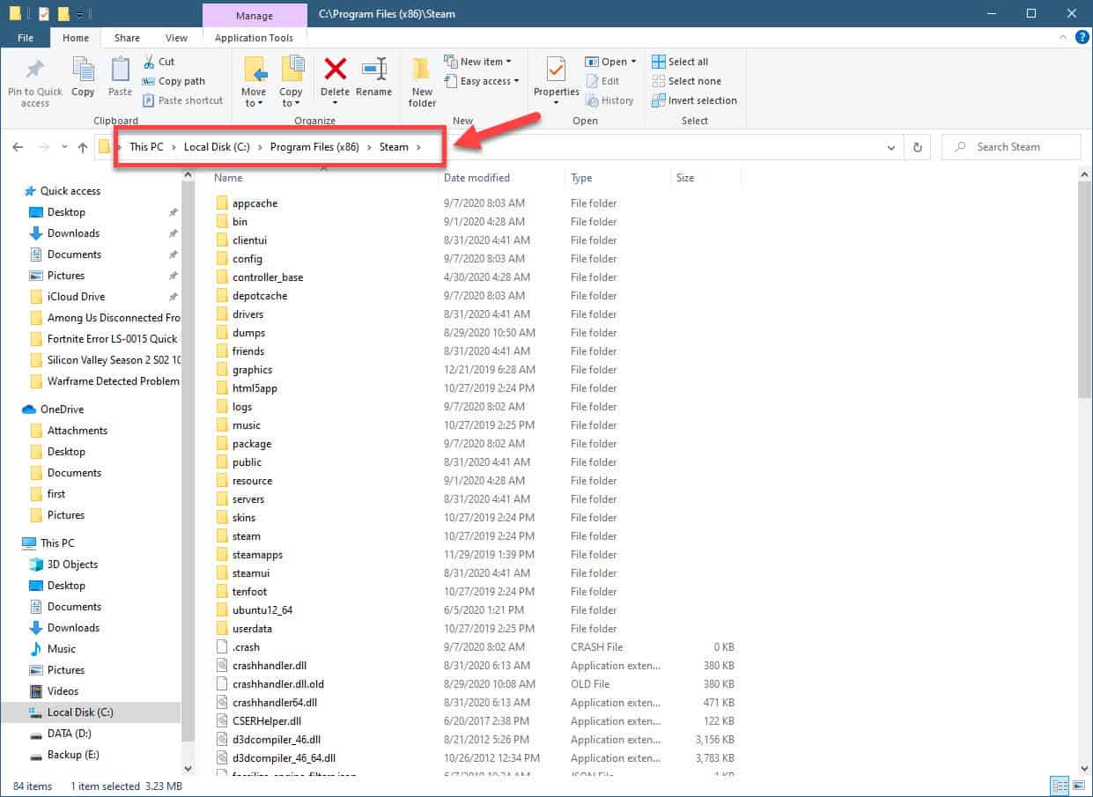Click the Edit command in Open group
Image resolution: width=1093 pixels, height=797 pixels.
pos(602,81)
